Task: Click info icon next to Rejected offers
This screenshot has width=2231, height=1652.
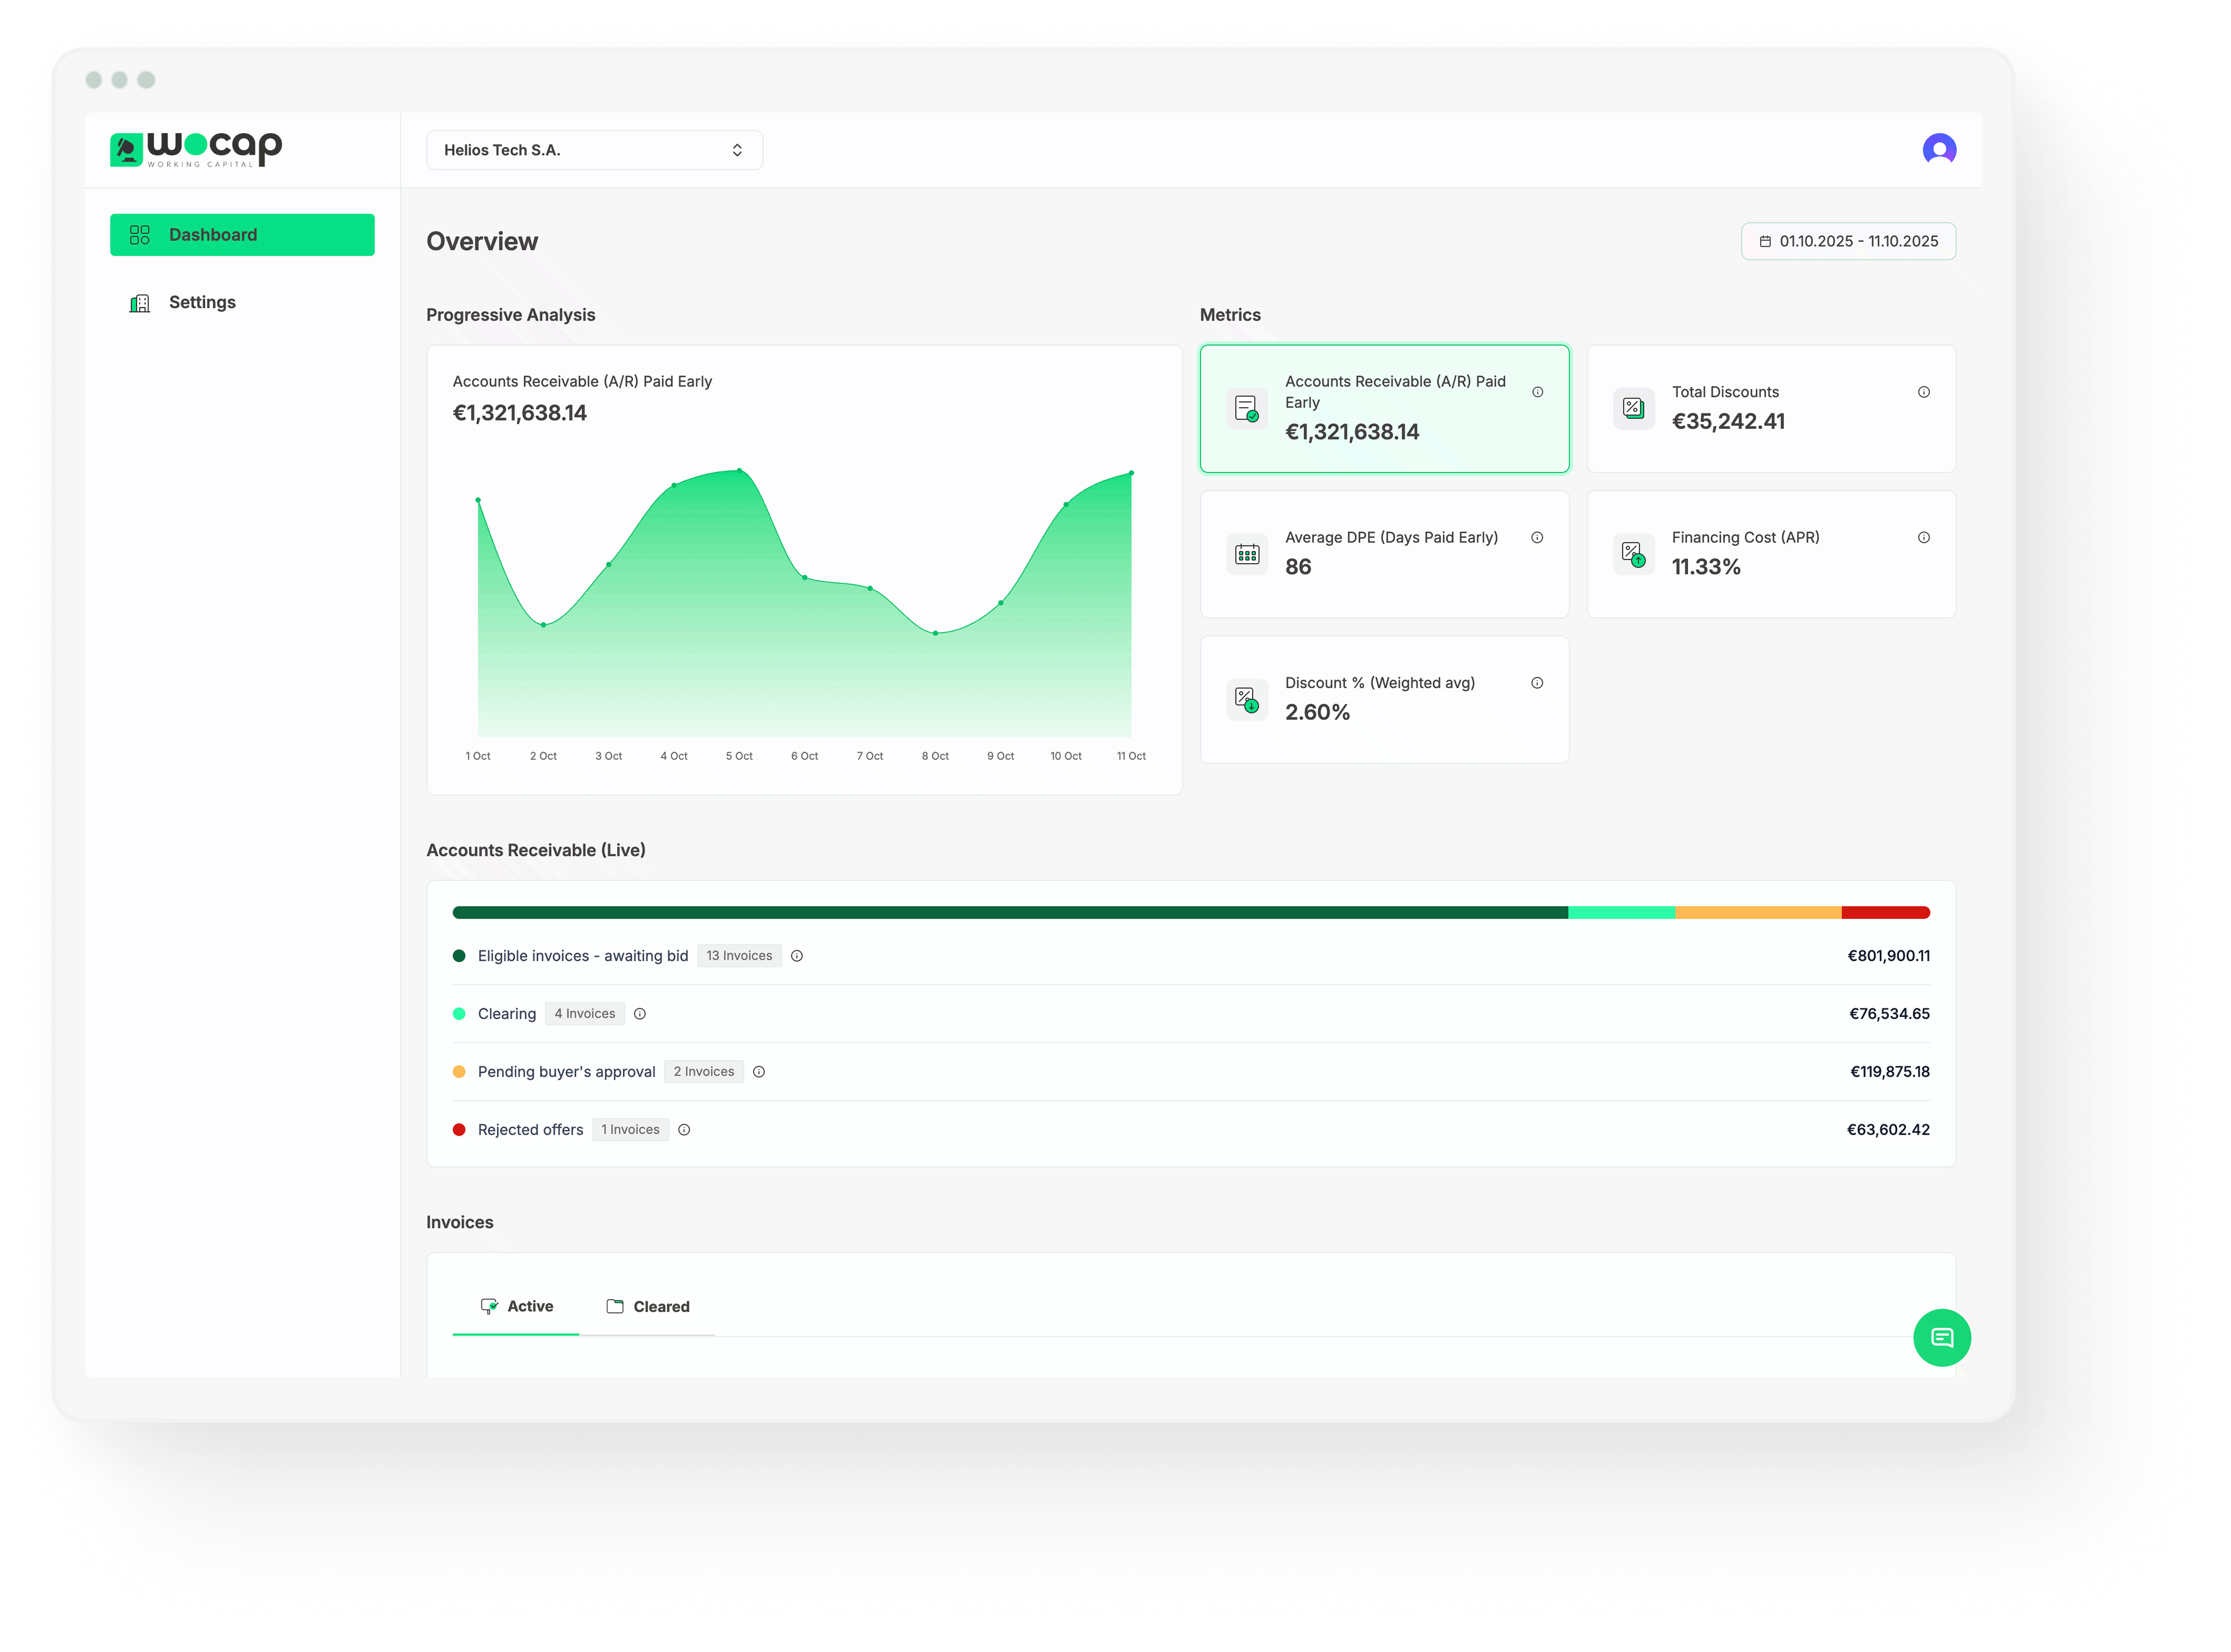Action: [684, 1130]
